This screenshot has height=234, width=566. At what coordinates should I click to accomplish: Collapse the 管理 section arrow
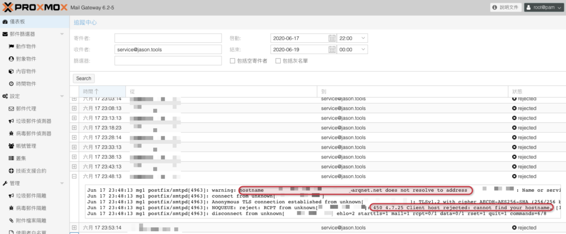click(62, 183)
